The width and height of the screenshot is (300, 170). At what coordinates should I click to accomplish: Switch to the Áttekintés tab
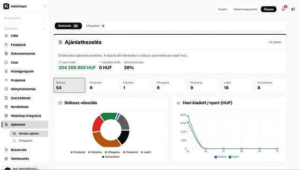pyautogui.click(x=68, y=26)
